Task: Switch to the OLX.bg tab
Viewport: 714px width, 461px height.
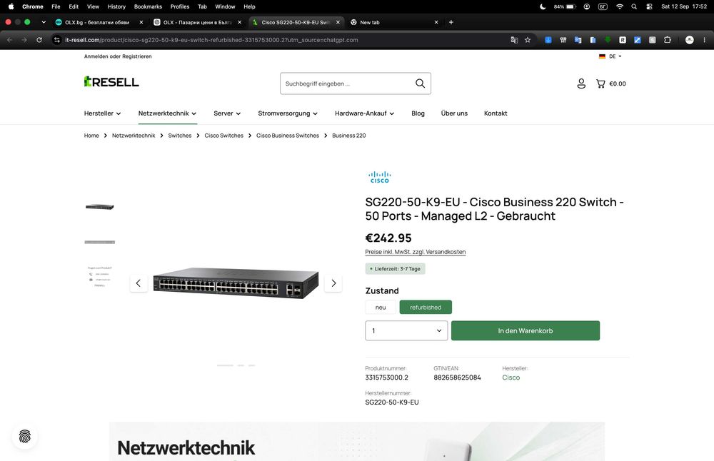Action: (x=97, y=22)
